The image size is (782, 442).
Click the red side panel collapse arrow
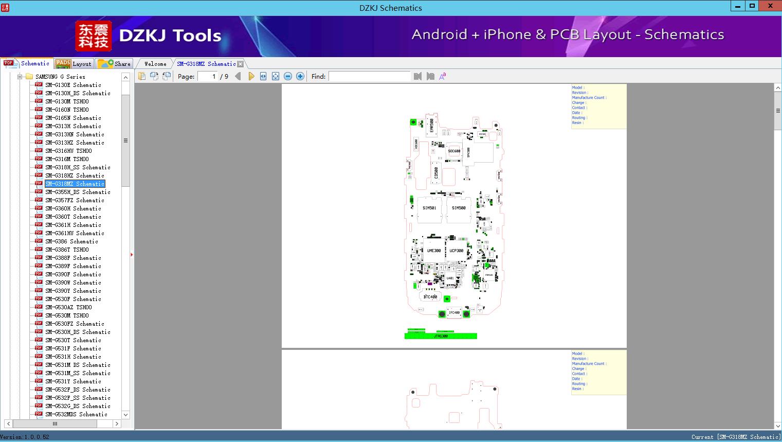132,255
